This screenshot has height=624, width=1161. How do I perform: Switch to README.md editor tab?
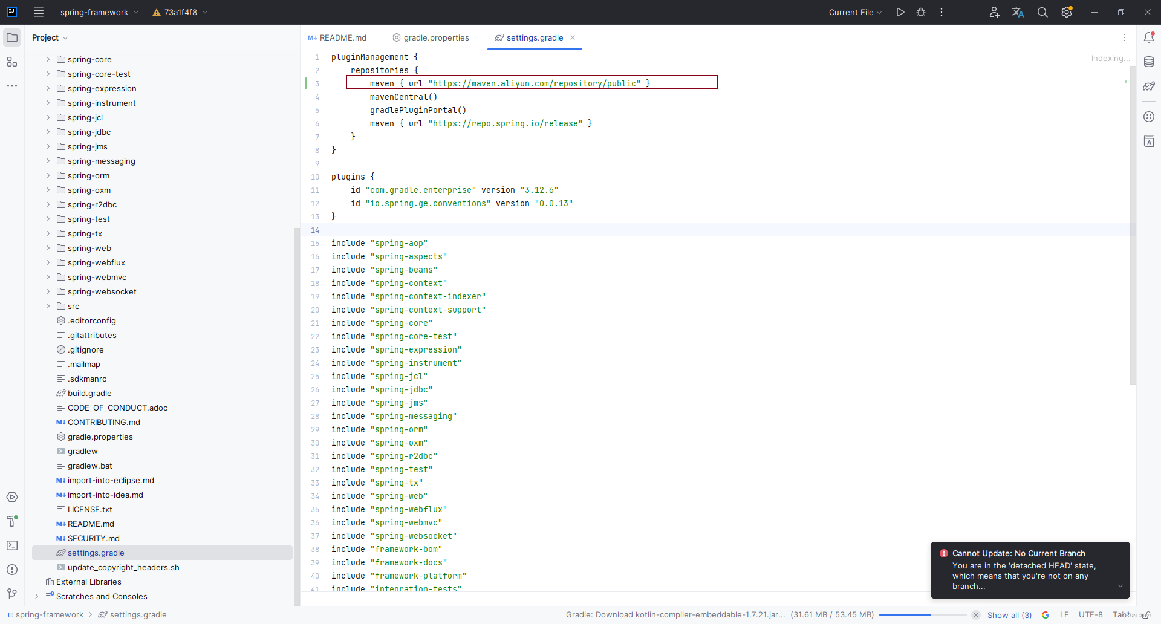[x=337, y=37]
